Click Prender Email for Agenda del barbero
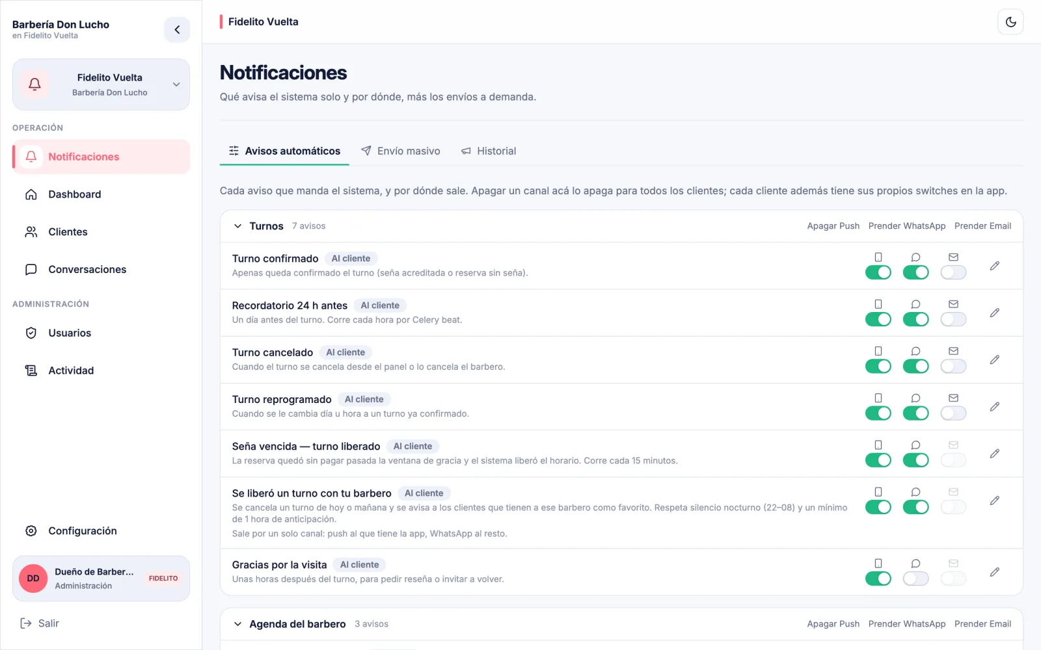1041x650 pixels. point(982,624)
